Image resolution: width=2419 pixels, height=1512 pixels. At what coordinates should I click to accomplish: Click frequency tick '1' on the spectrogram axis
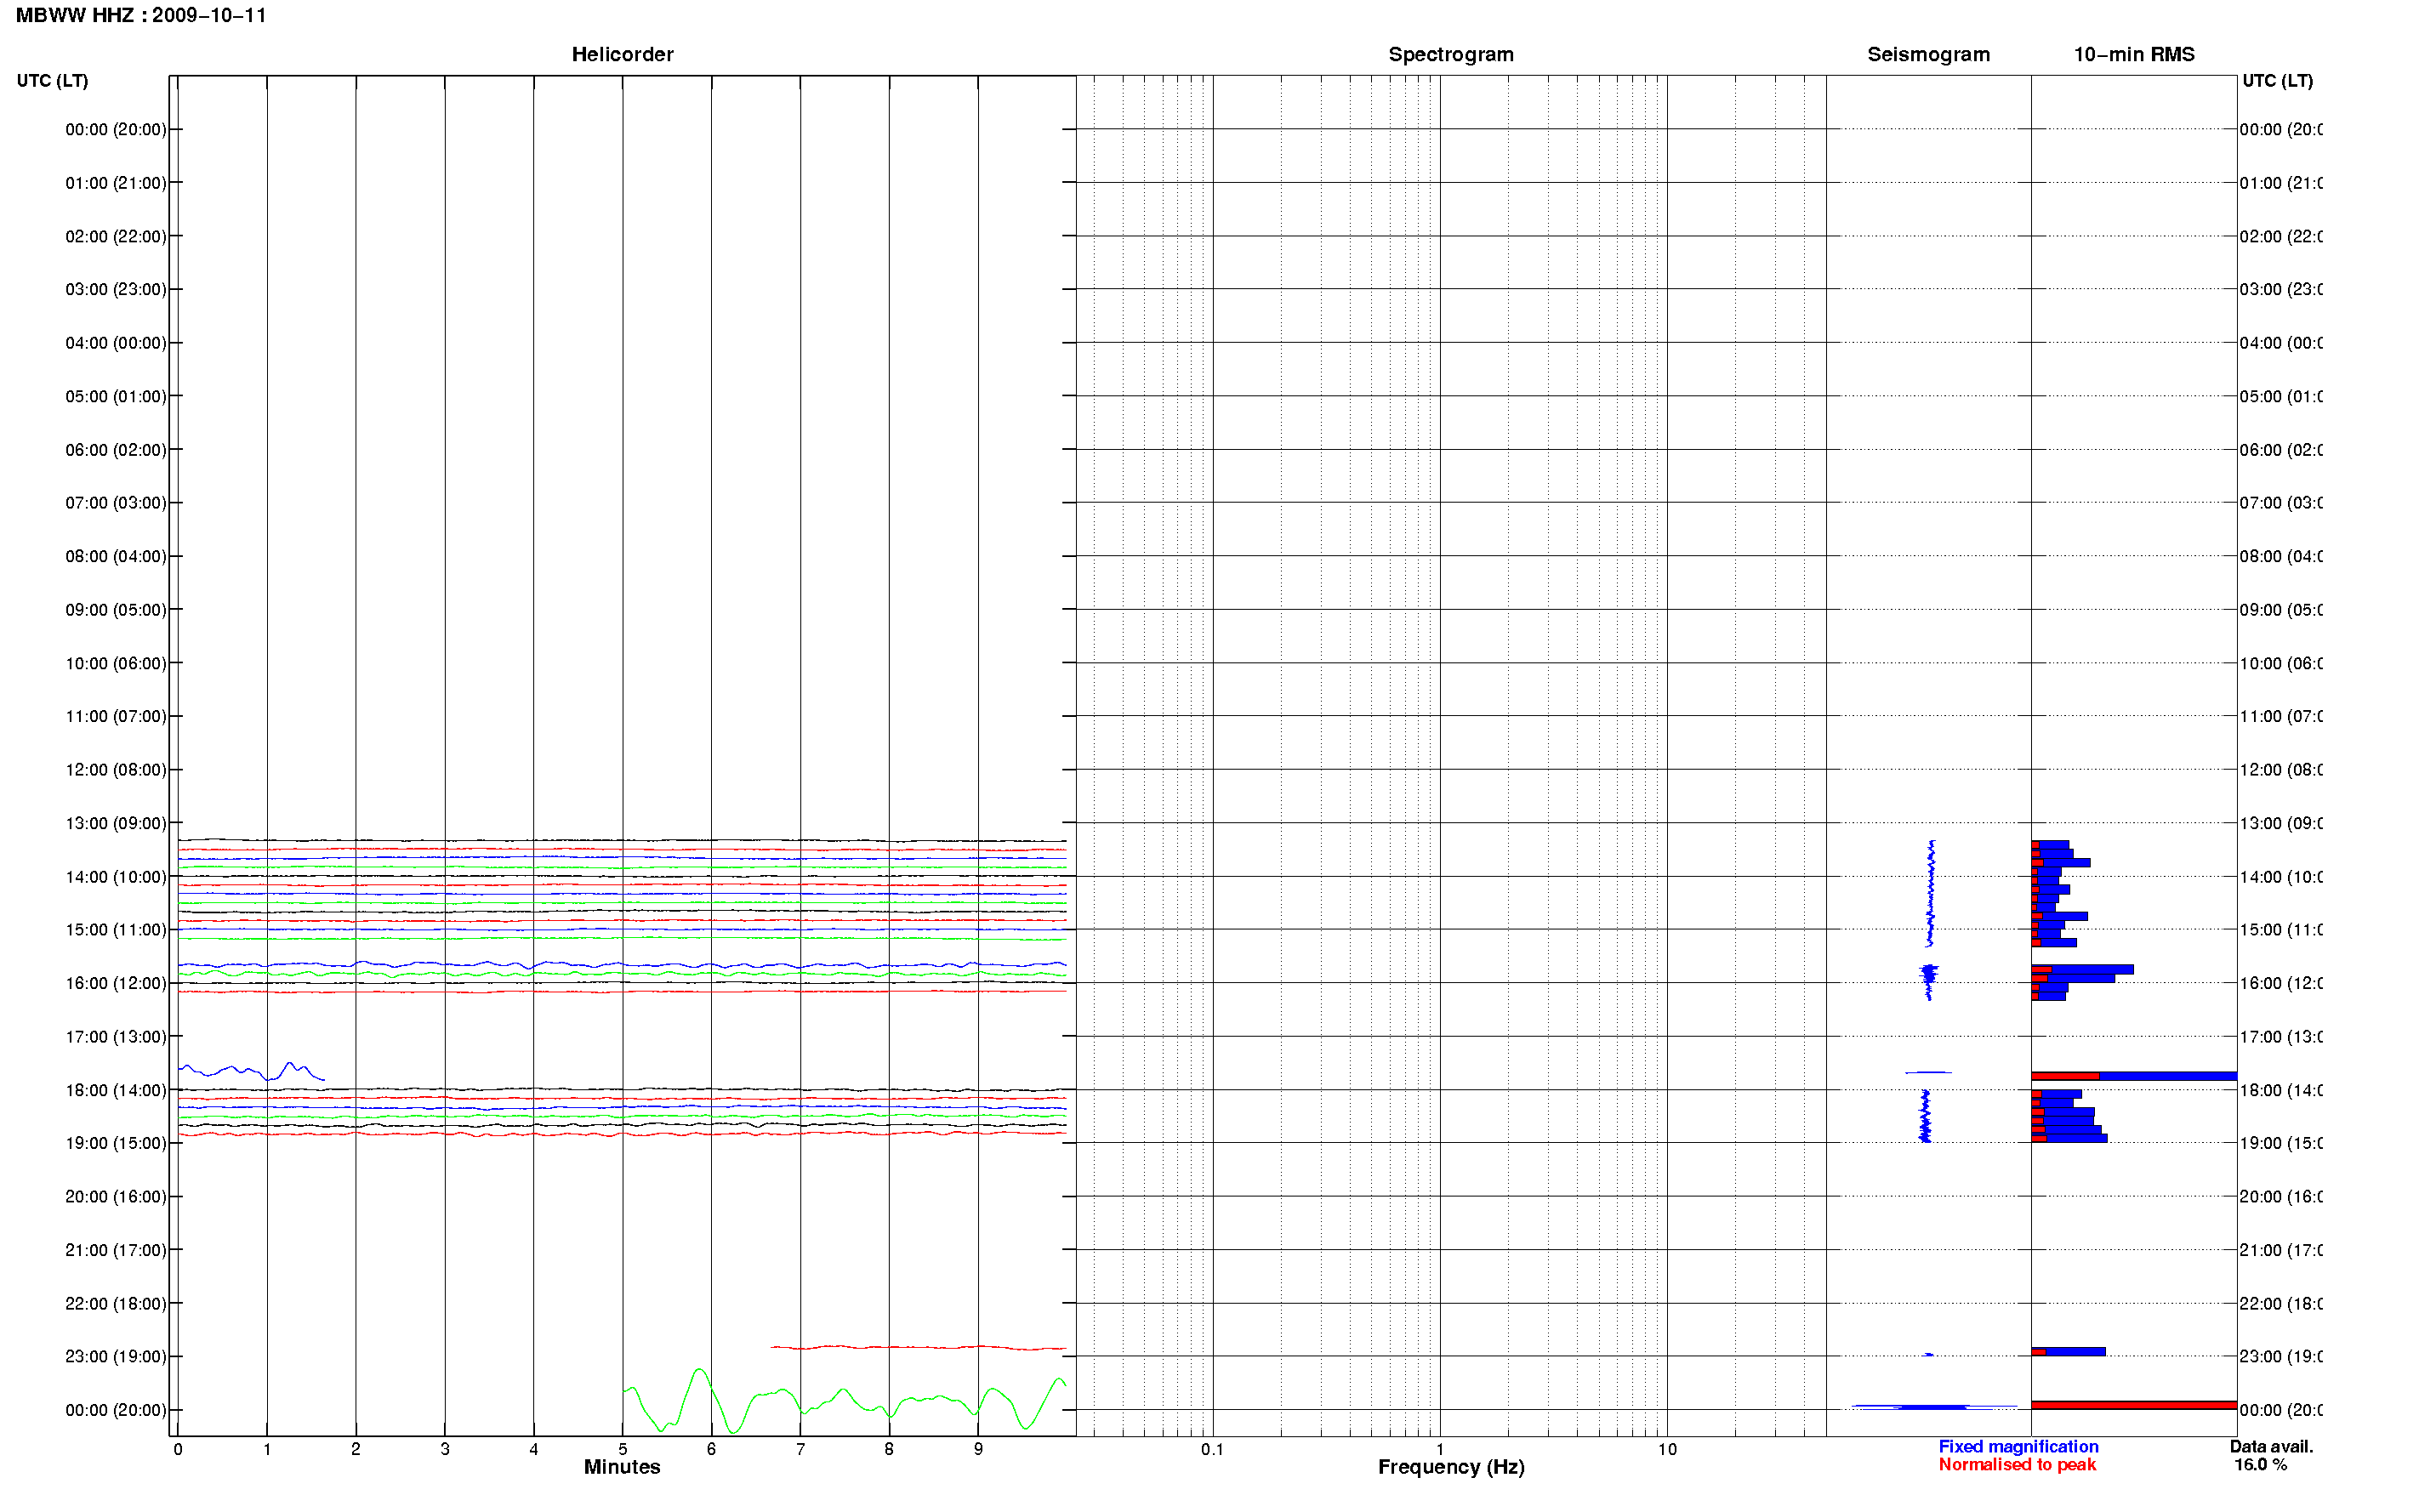tap(1439, 1449)
